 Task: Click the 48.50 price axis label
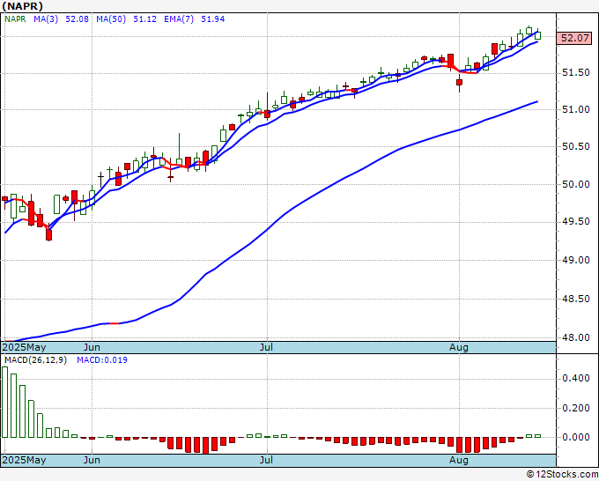(x=576, y=299)
